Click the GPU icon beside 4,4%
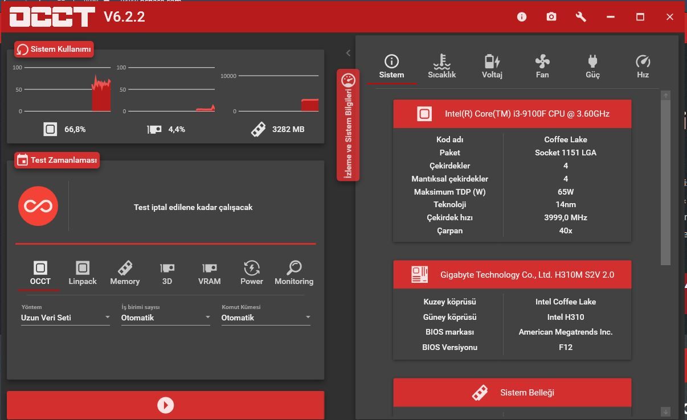 154,129
